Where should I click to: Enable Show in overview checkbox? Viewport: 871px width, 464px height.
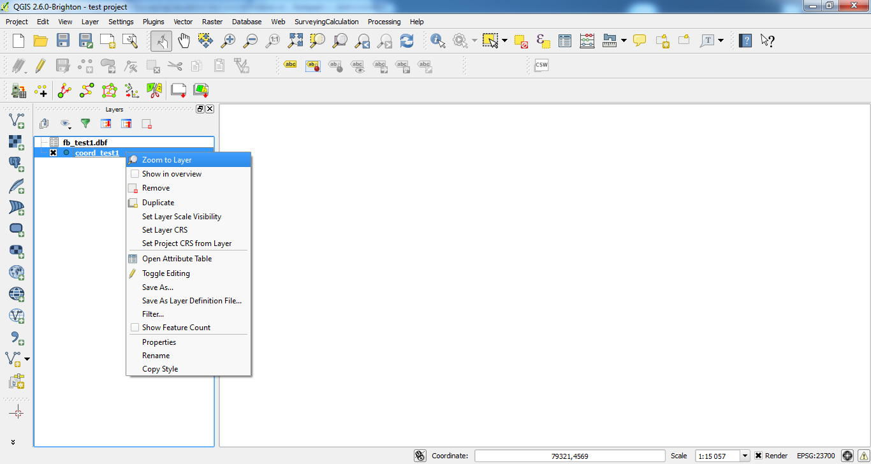click(135, 174)
